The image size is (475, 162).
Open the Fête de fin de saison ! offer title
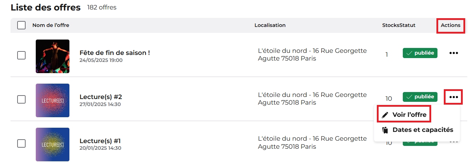115,53
